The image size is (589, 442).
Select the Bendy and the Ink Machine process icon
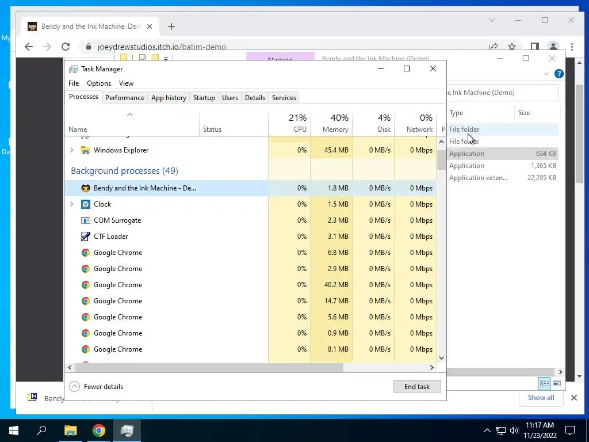(x=86, y=188)
